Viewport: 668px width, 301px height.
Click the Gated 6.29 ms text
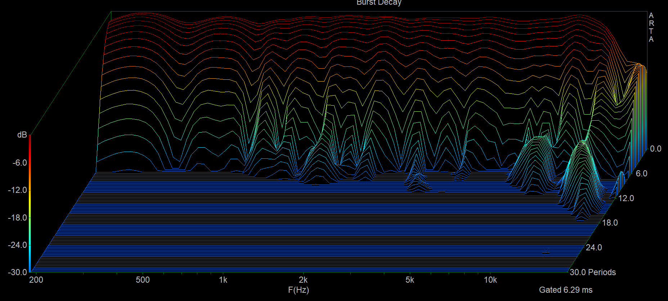(565, 290)
